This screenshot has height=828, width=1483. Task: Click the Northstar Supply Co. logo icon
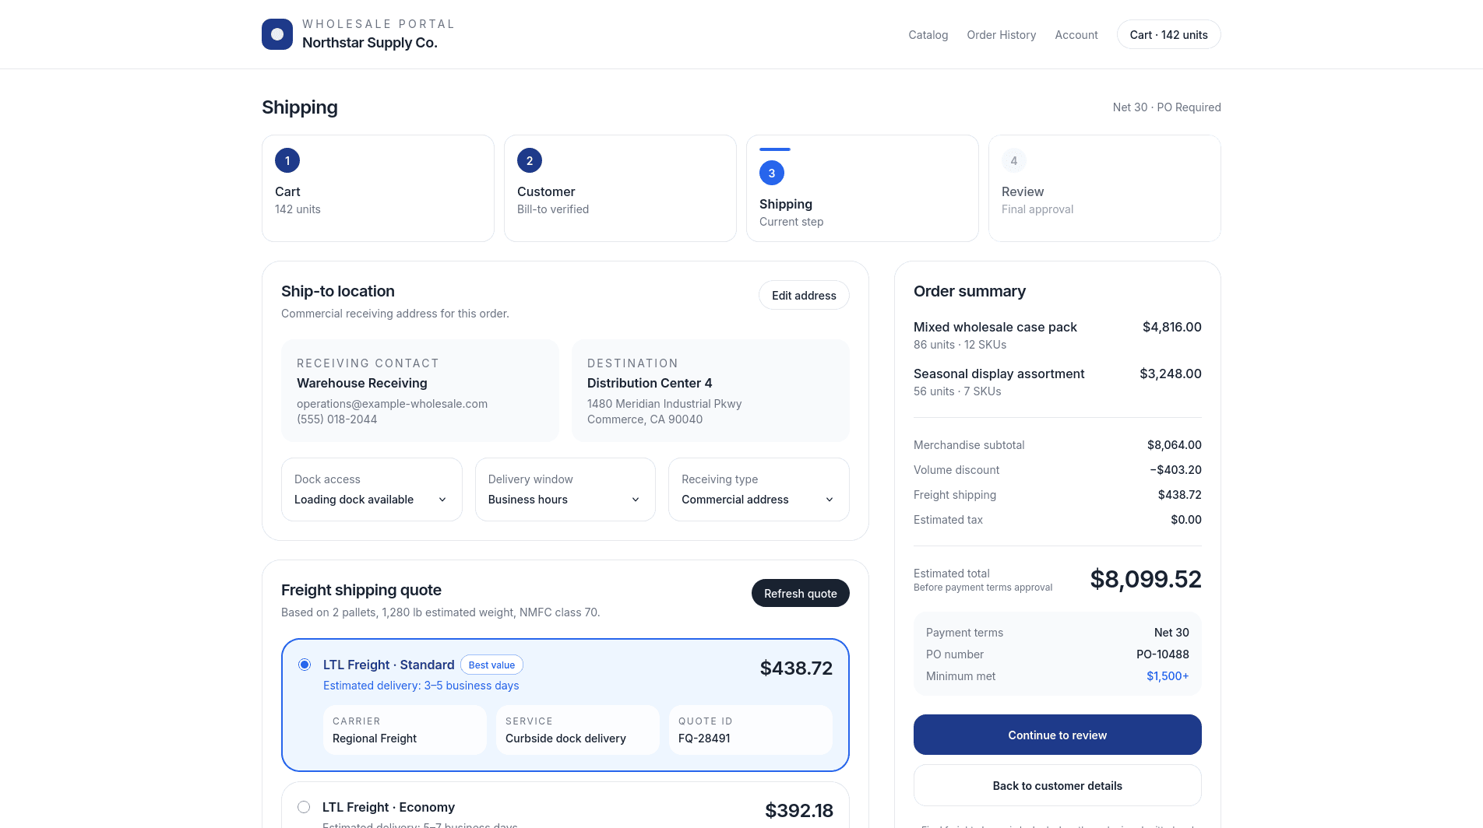(277, 34)
